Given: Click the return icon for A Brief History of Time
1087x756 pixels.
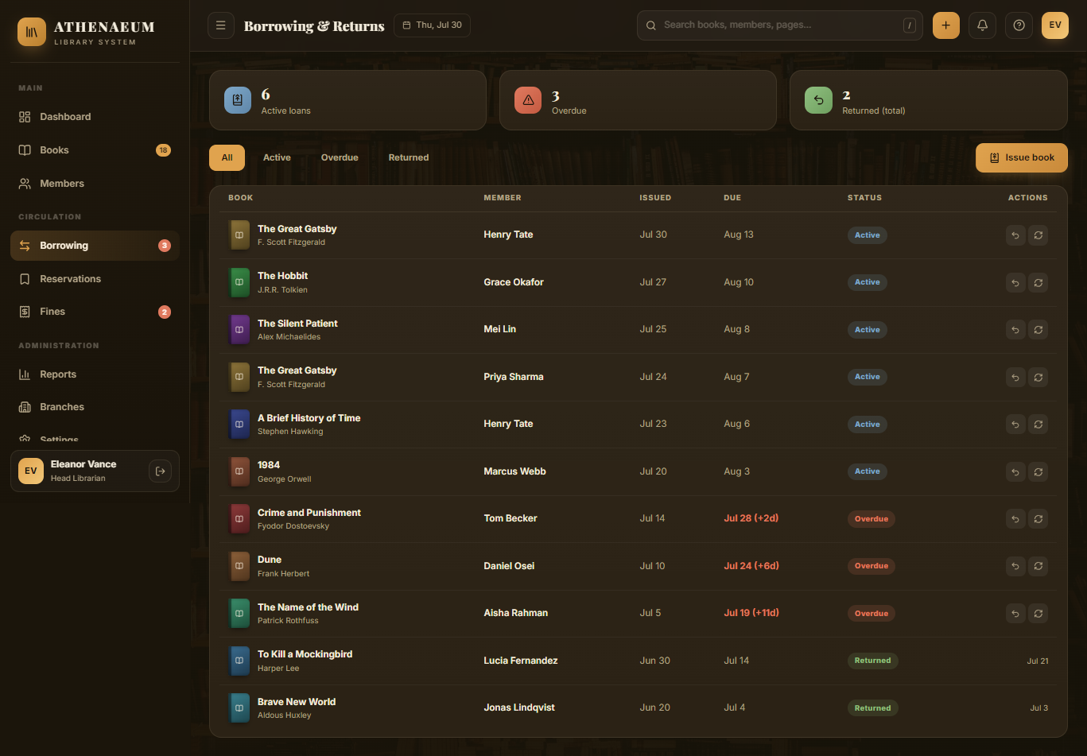Looking at the screenshot, I should pyautogui.click(x=1015, y=425).
